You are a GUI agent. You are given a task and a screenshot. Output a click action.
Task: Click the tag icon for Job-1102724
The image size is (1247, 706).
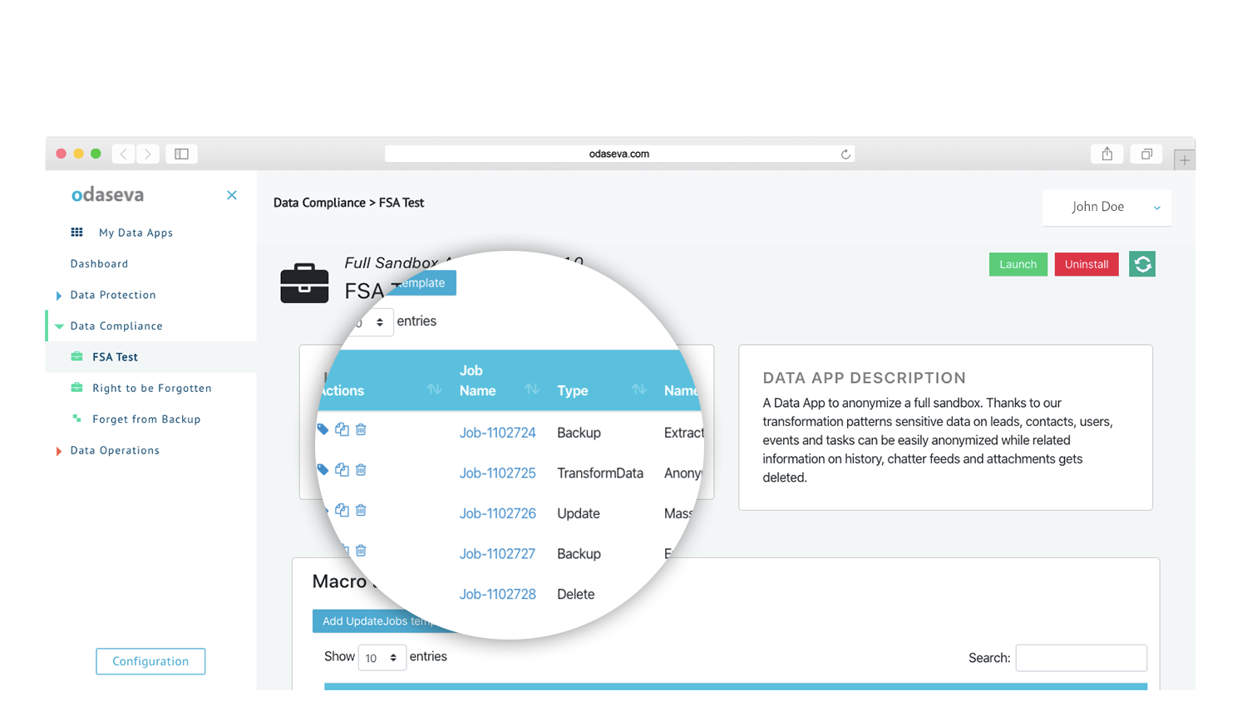point(323,429)
